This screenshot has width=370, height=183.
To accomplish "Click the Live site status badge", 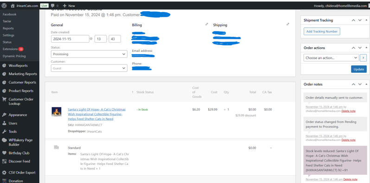I will click(x=45, y=6).
